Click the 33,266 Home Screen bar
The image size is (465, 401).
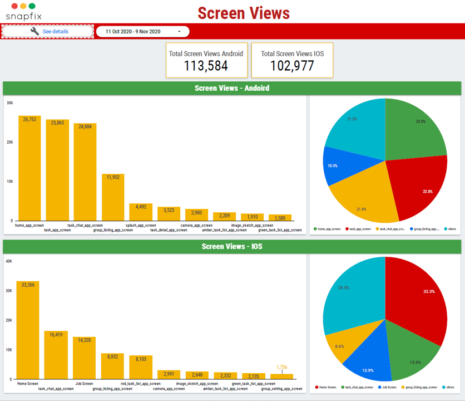pos(28,330)
